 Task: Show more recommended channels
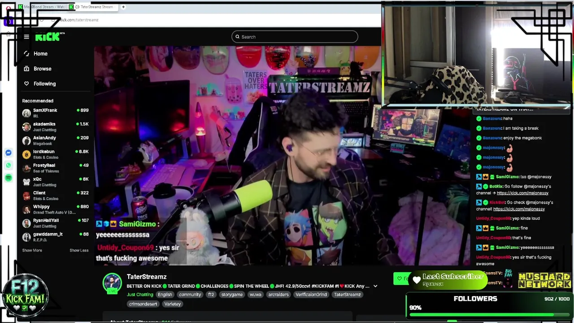(x=32, y=250)
